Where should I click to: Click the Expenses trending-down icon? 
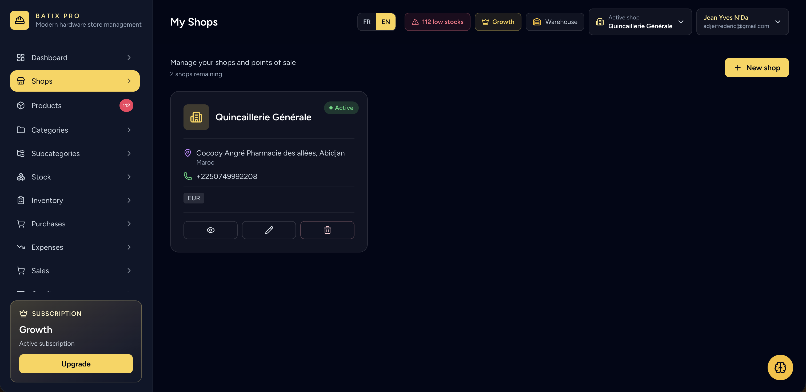tap(21, 247)
